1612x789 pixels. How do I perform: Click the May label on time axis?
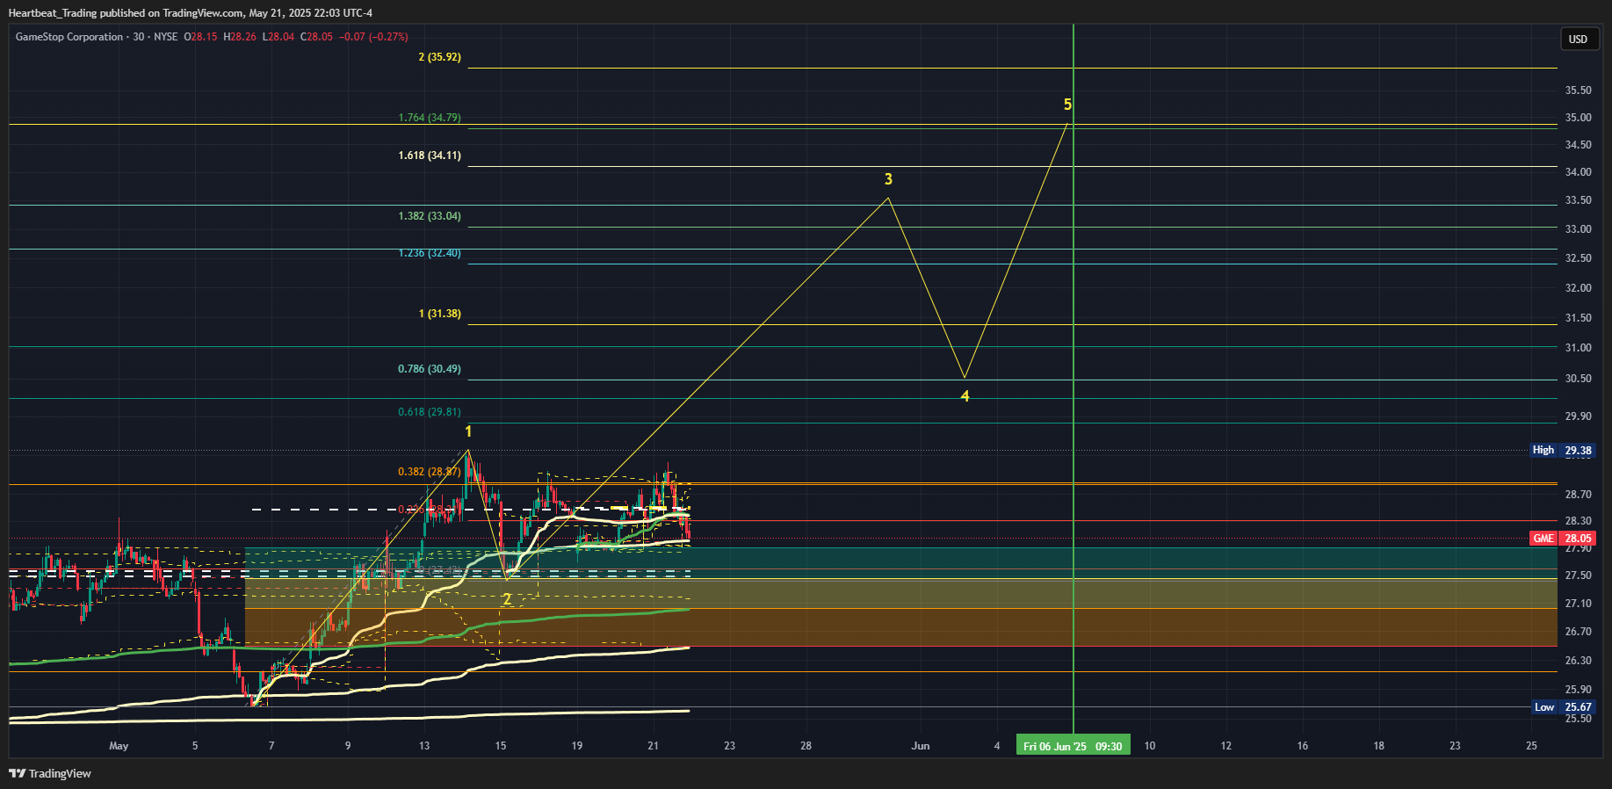119,746
